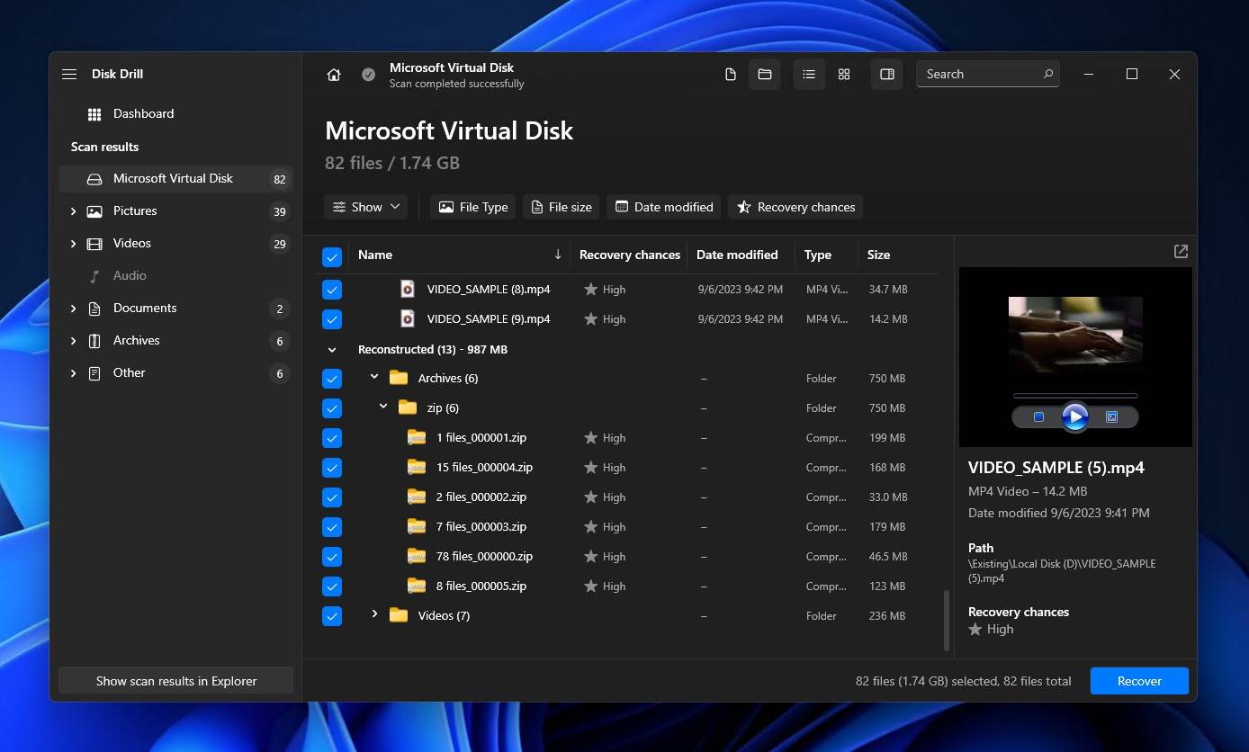Play the video preview
The width and height of the screenshot is (1249, 752).
click(1075, 417)
